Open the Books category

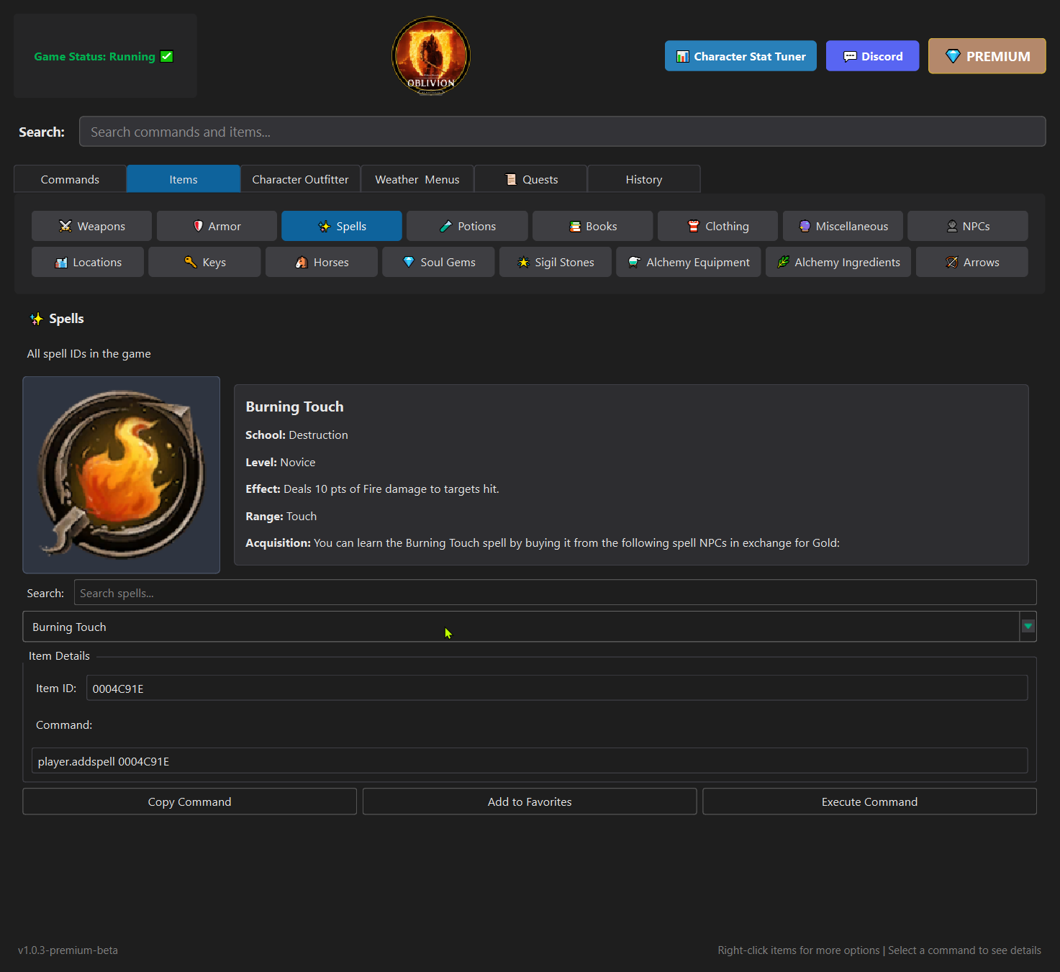(592, 226)
